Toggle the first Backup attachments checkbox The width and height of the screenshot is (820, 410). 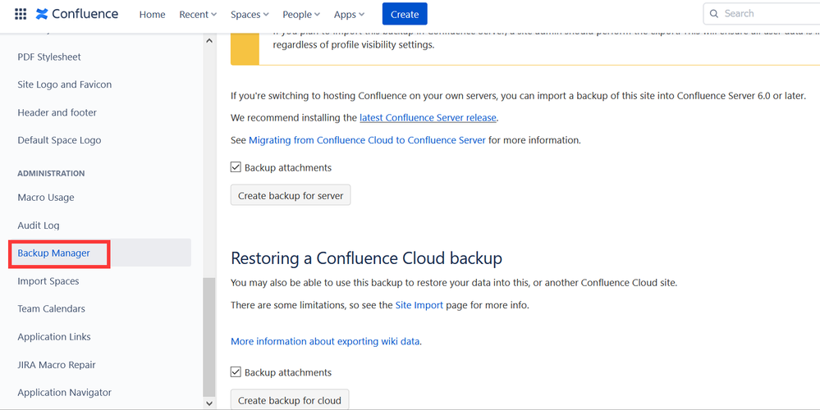pos(236,167)
